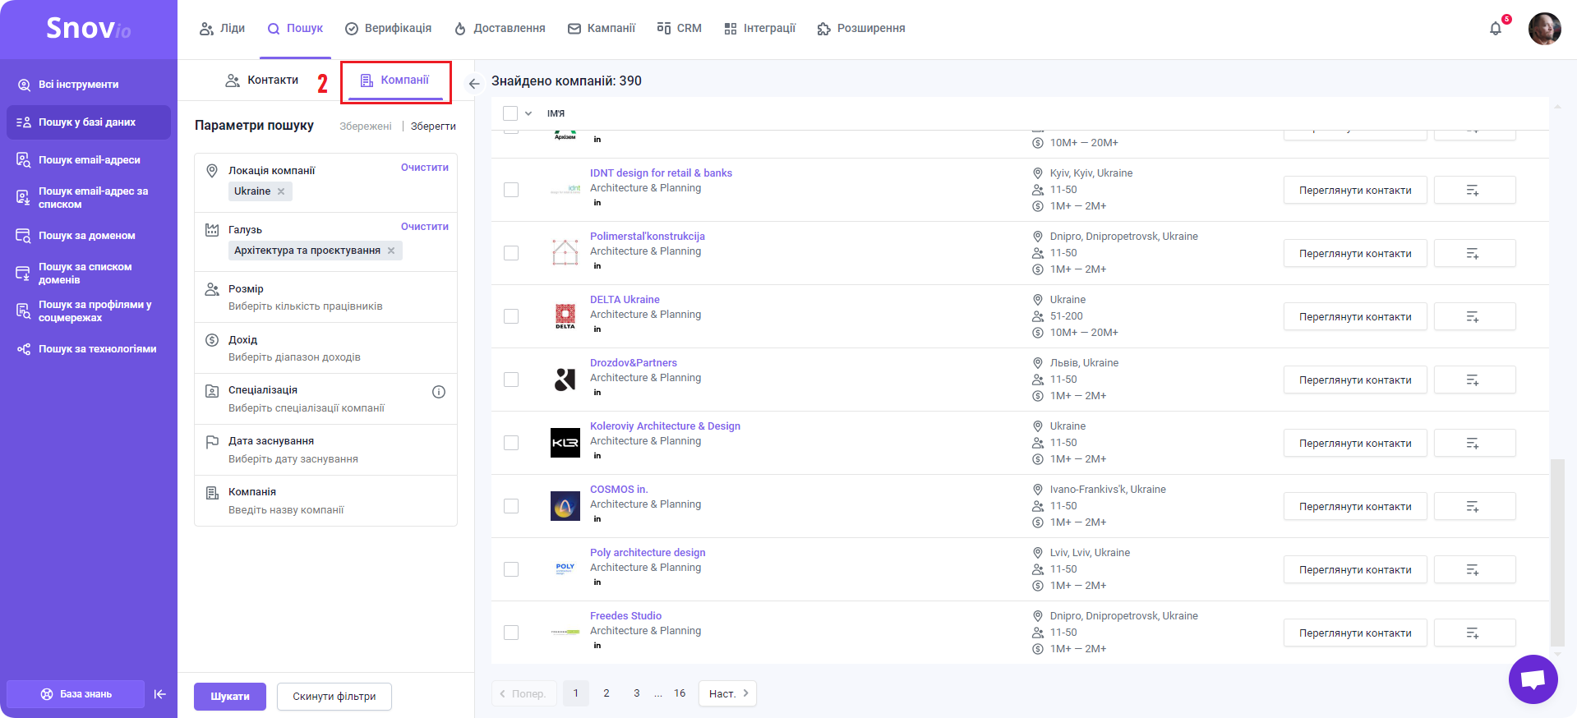Switch to Компанії tab
This screenshot has height=718, width=1577.
[395, 81]
